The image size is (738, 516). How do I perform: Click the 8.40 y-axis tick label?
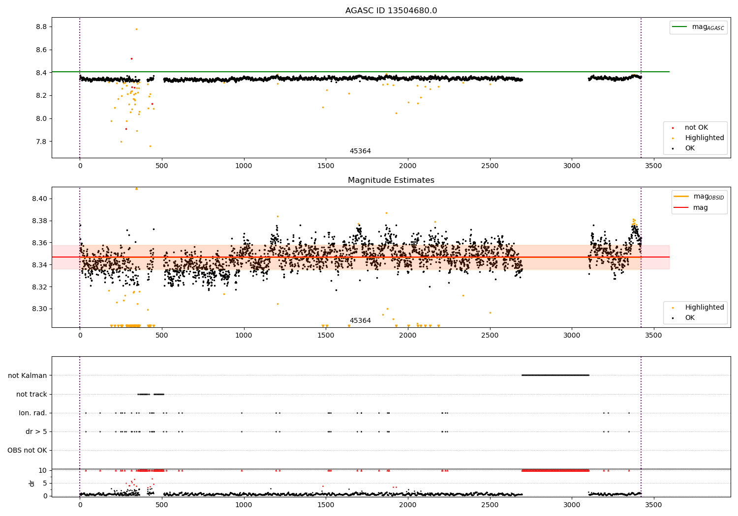coord(39,199)
